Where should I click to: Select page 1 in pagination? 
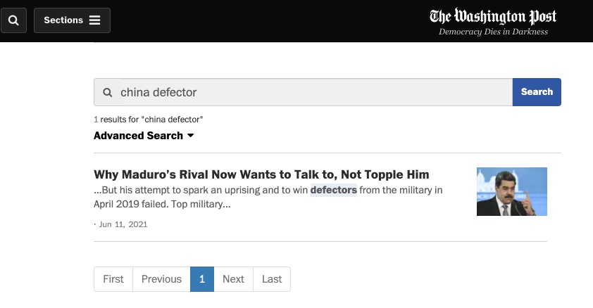coord(202,279)
